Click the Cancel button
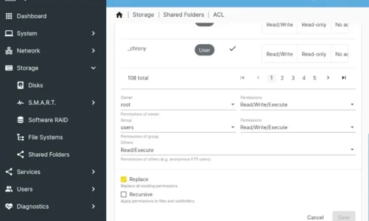 315,217
